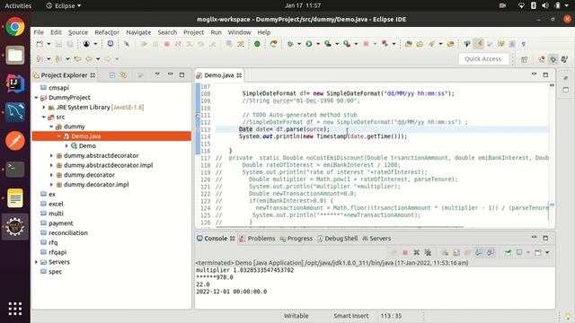Select the Demo.java editor tab
575x323 pixels.
219,75
